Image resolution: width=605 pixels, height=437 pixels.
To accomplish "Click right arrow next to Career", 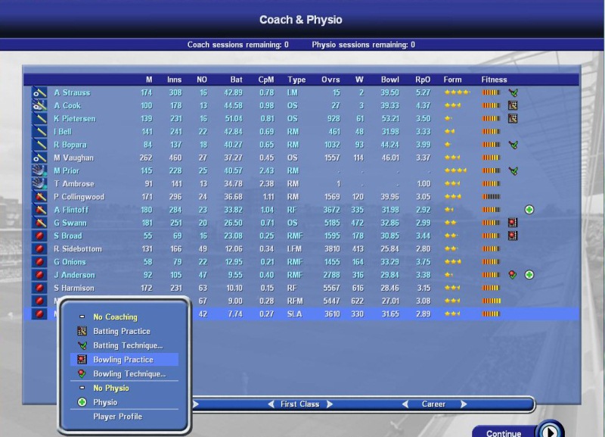I will point(464,404).
